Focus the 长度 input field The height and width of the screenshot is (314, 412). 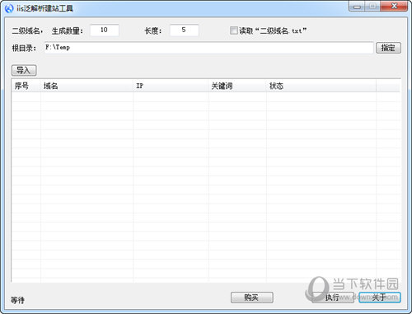pos(185,30)
